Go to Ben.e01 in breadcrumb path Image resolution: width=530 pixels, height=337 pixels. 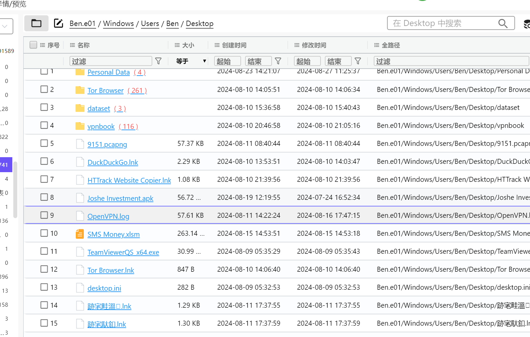click(x=82, y=24)
